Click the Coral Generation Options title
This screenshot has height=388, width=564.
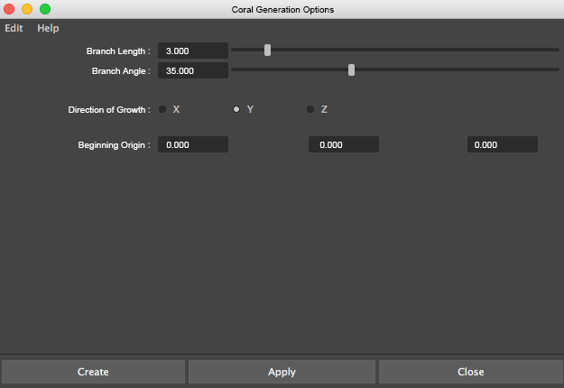click(282, 10)
